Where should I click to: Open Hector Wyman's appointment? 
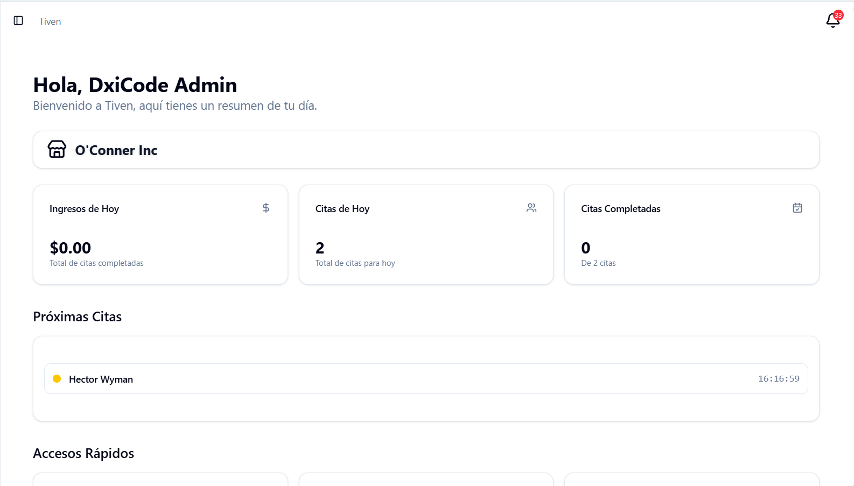[101, 379]
